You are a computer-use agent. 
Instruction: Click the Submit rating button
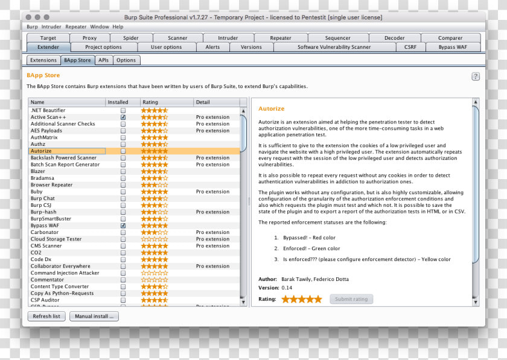pyautogui.click(x=351, y=299)
